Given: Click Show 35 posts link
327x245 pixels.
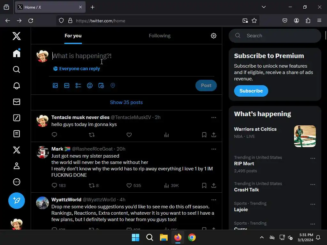Looking at the screenshot, I should tap(126, 102).
